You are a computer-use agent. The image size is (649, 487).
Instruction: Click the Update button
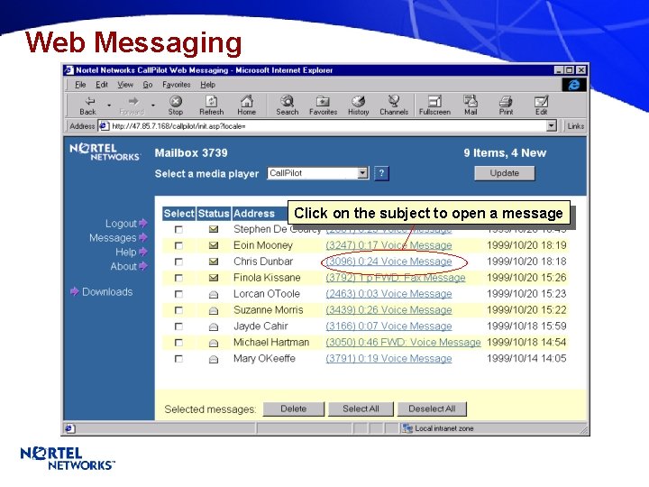[x=505, y=173]
